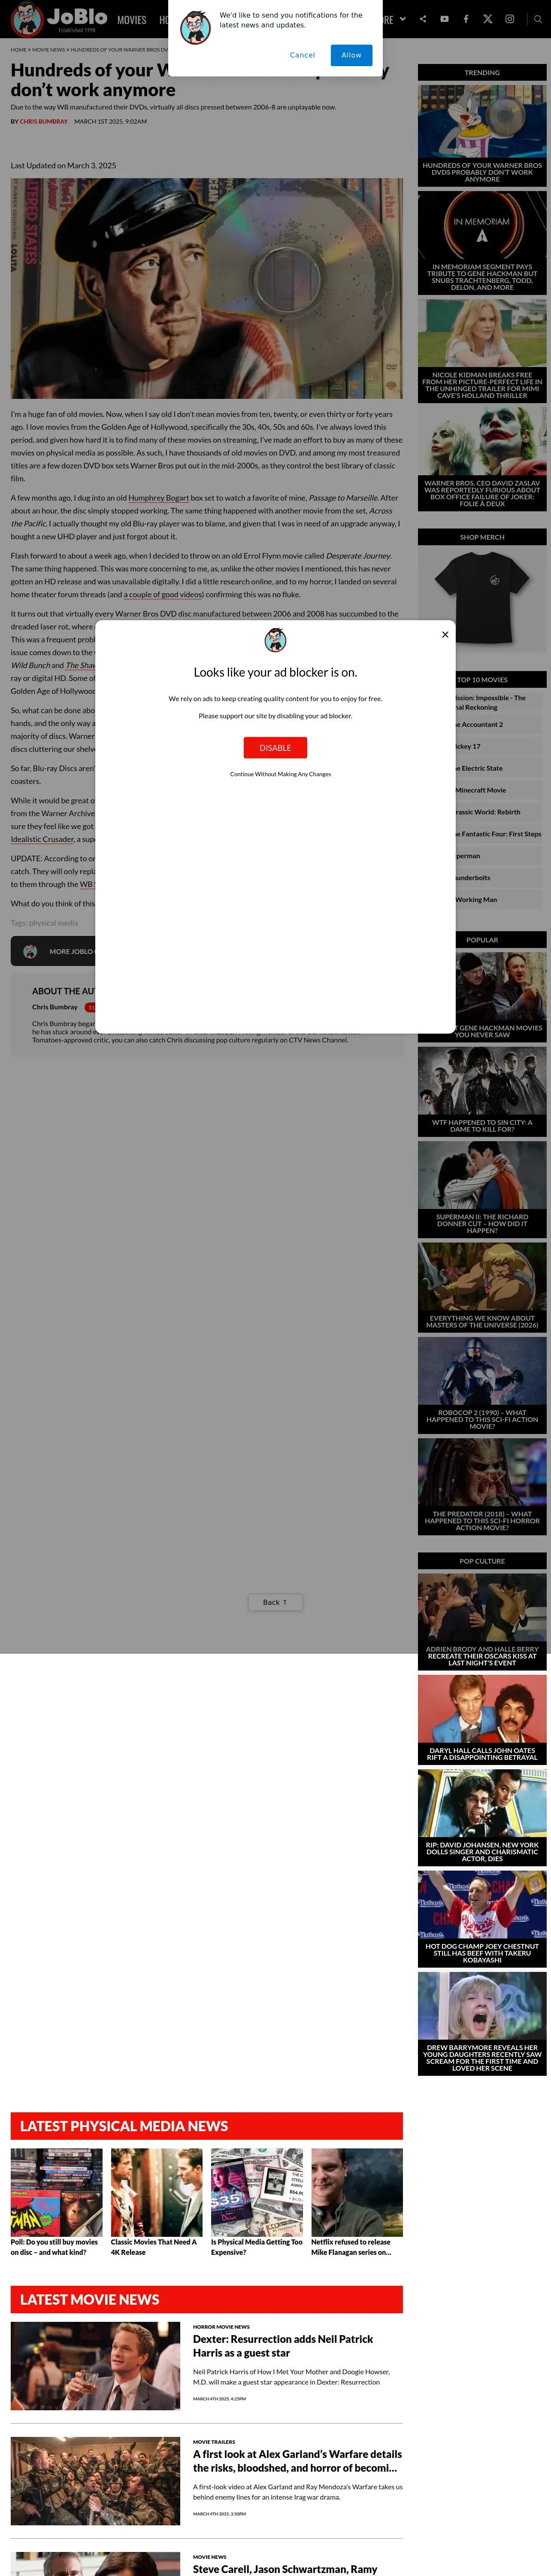
Task: Open Alex Garland's Warfare first look headline
Action: pyautogui.click(x=297, y=2461)
